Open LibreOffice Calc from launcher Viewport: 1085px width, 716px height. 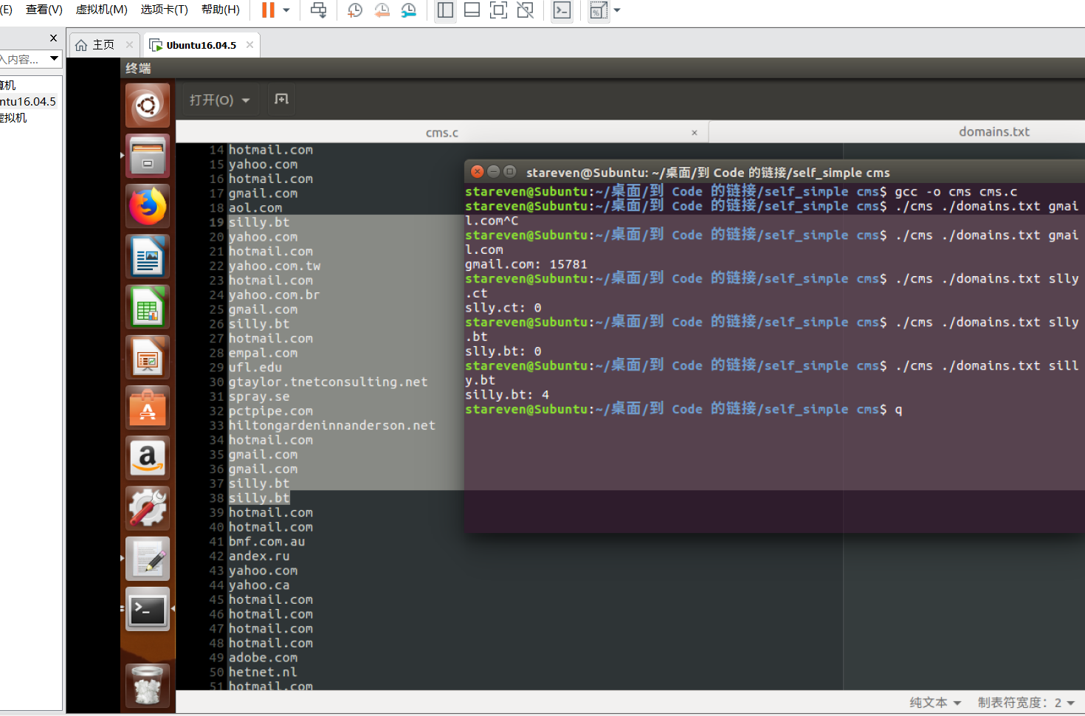tap(148, 306)
